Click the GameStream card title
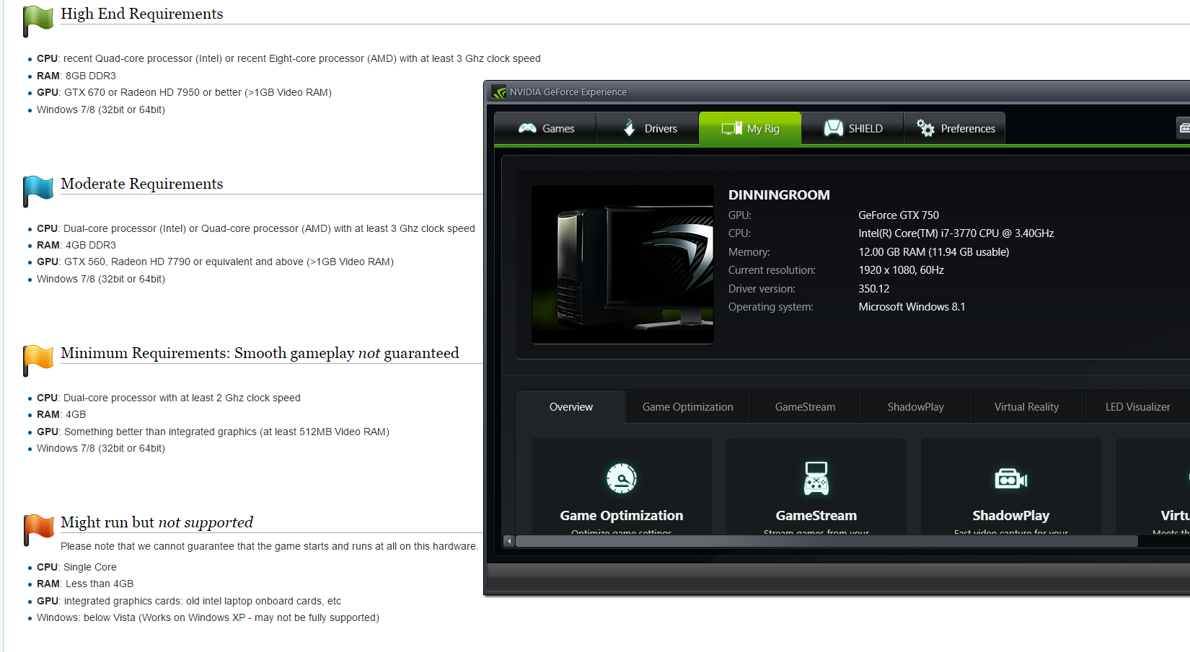 816,516
